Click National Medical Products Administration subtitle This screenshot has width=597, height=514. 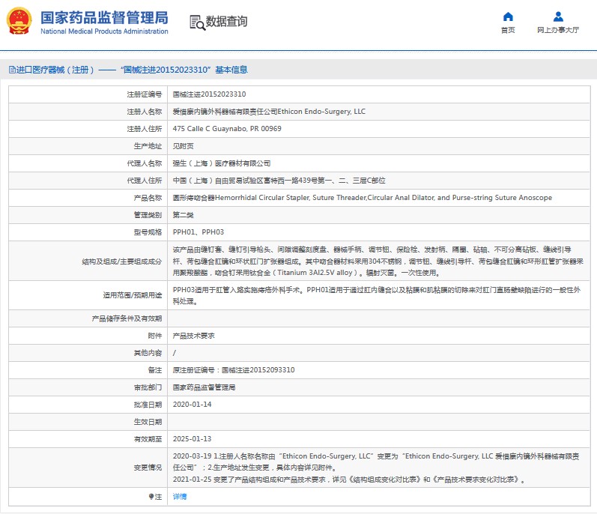coord(104,31)
